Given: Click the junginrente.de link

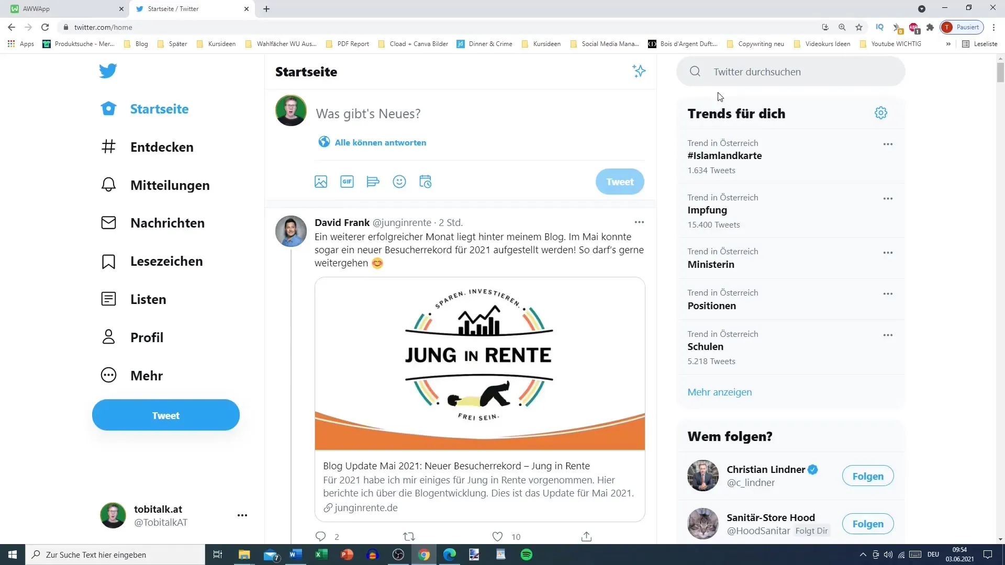Looking at the screenshot, I should click(366, 507).
